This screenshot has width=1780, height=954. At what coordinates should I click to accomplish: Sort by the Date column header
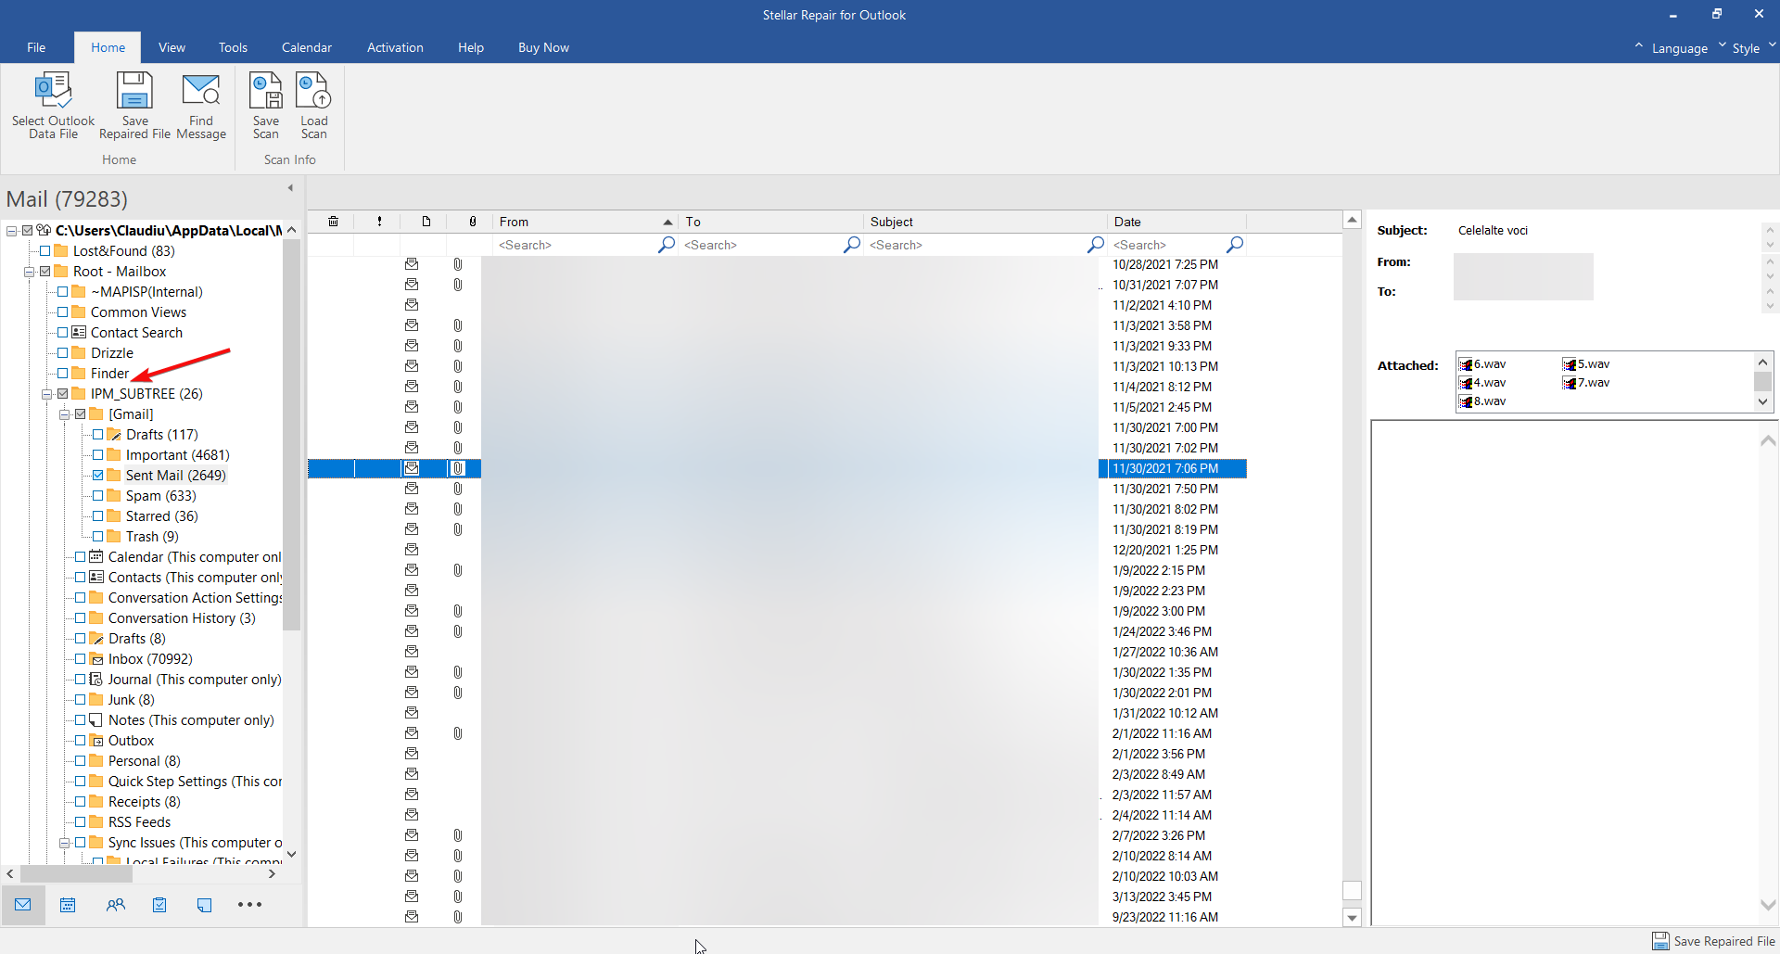(x=1176, y=222)
